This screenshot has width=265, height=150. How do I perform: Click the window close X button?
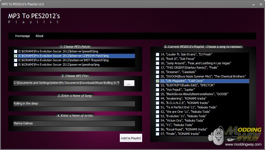coord(260,4)
